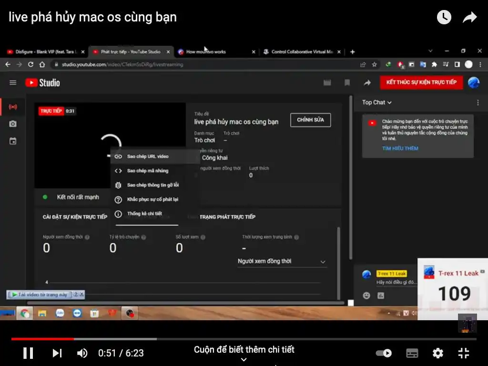Expand the Top Chat dropdown
Viewport: 488px width, 366px height.
pyautogui.click(x=376, y=102)
